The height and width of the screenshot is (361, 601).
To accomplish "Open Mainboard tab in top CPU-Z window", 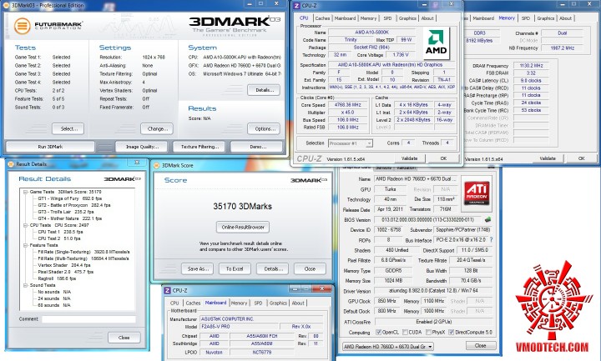I will (345, 18).
